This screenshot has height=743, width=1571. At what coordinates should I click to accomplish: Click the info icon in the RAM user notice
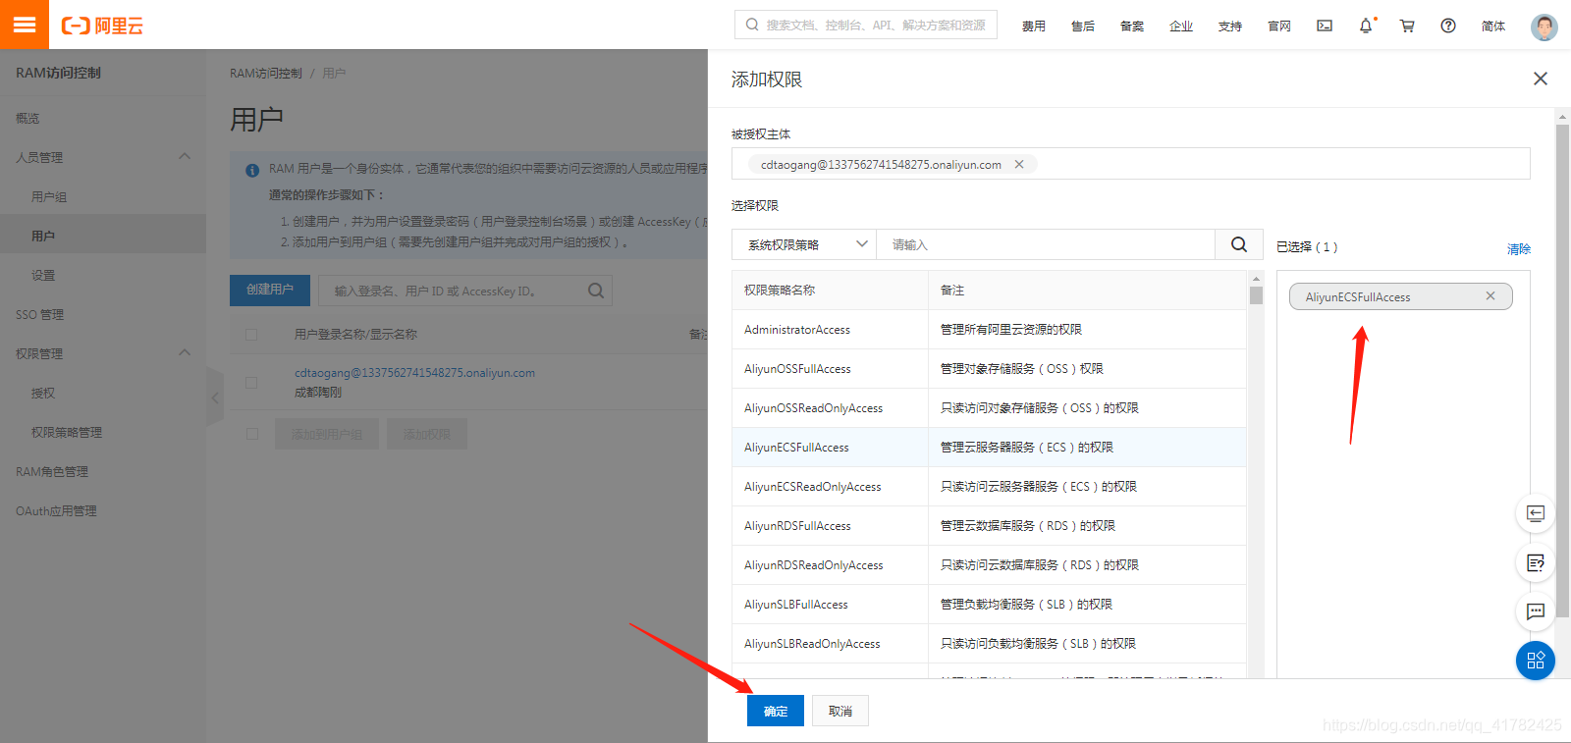click(252, 170)
